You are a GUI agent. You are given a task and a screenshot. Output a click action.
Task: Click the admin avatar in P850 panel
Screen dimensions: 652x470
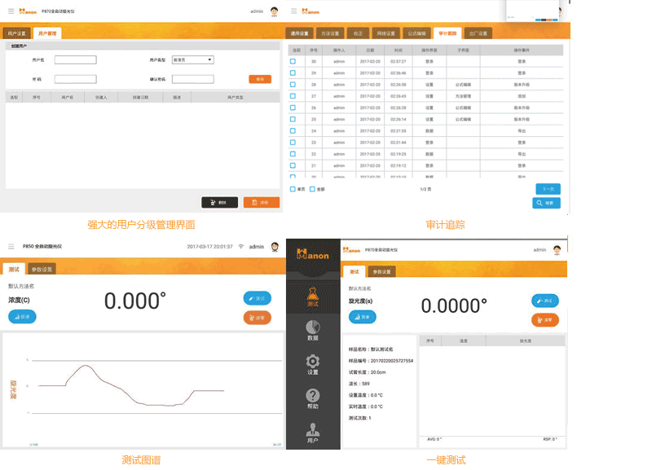coord(274,246)
